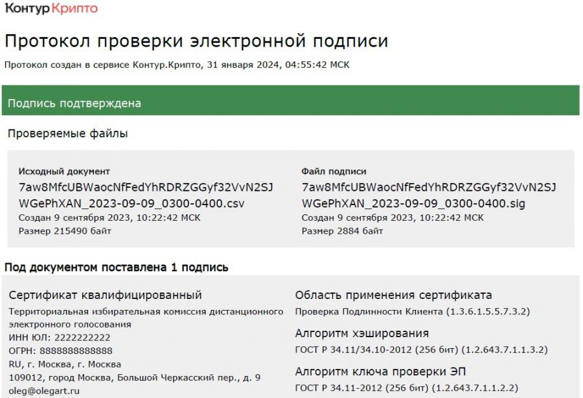
Task: Select the Проверяемые файлы heading
Action: point(67,134)
